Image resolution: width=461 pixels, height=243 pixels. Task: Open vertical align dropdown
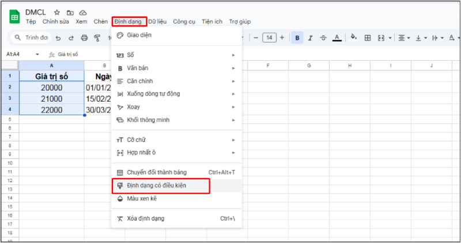pyautogui.click(x=421, y=38)
